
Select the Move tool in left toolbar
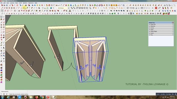[1, 35]
